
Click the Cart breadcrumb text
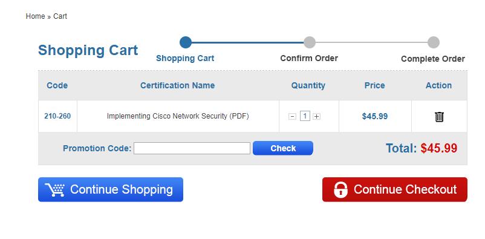tap(60, 16)
